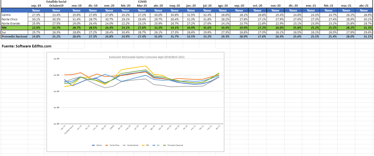Select Norte Chico's 31.8% cell for jul.-20
374x156 pixels.
(207, 19)
